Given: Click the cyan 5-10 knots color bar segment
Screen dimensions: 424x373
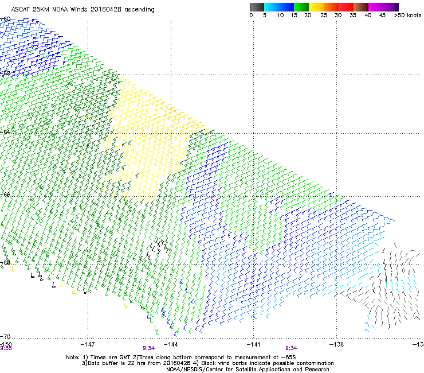Looking at the screenshot, I should [x=272, y=7].
